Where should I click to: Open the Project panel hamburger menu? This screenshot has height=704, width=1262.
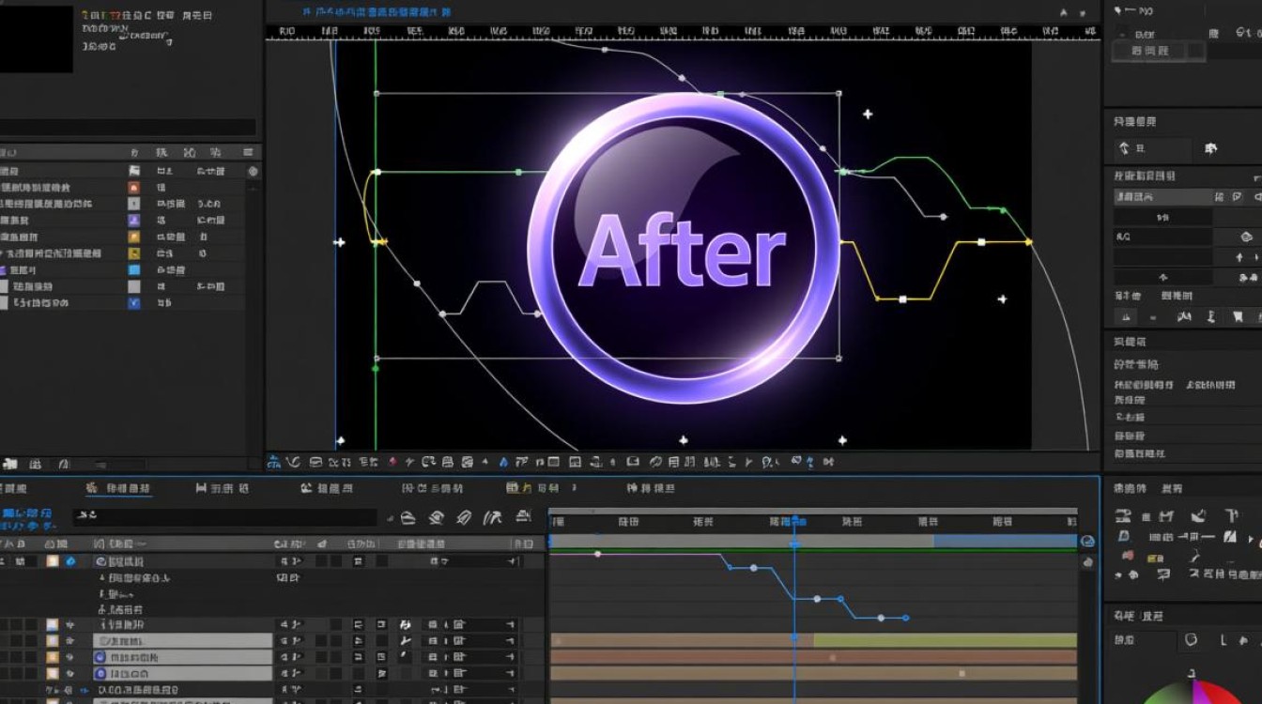tap(248, 152)
